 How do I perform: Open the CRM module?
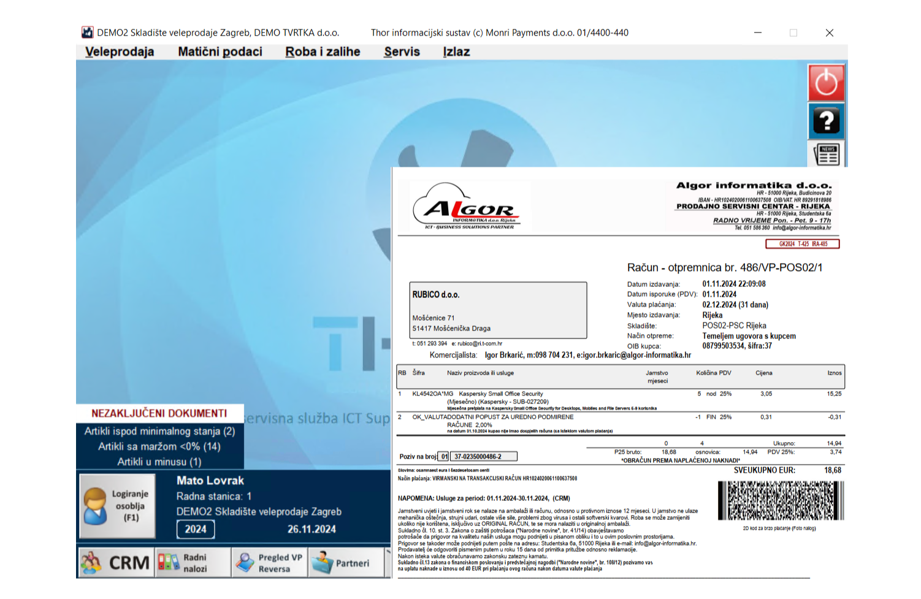(x=117, y=562)
